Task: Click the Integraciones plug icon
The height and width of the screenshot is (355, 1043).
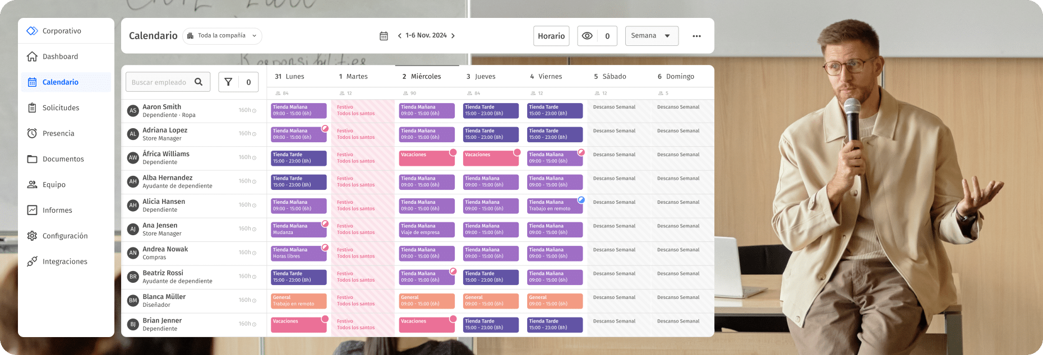Action: pyautogui.click(x=33, y=261)
